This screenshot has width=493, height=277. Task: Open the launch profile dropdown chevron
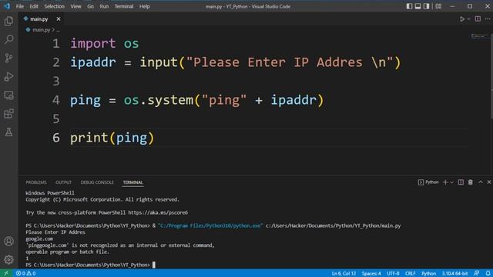452,182
